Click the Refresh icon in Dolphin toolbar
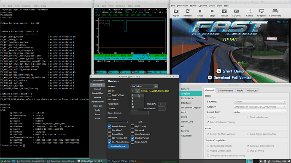This screenshot has height=163, width=291. click(187, 11)
